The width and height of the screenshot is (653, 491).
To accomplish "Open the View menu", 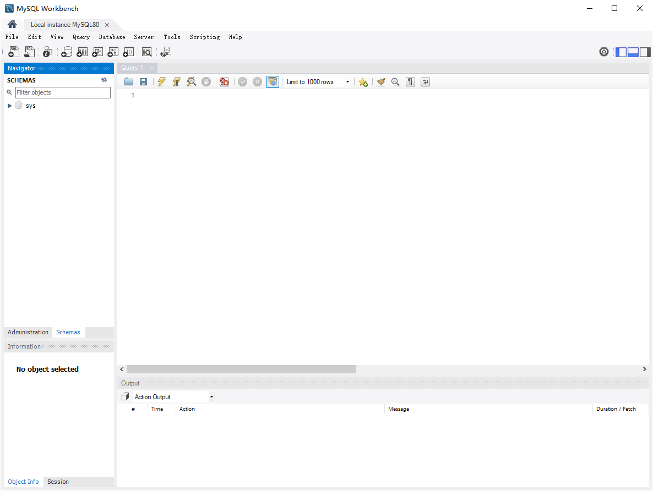I will [57, 37].
